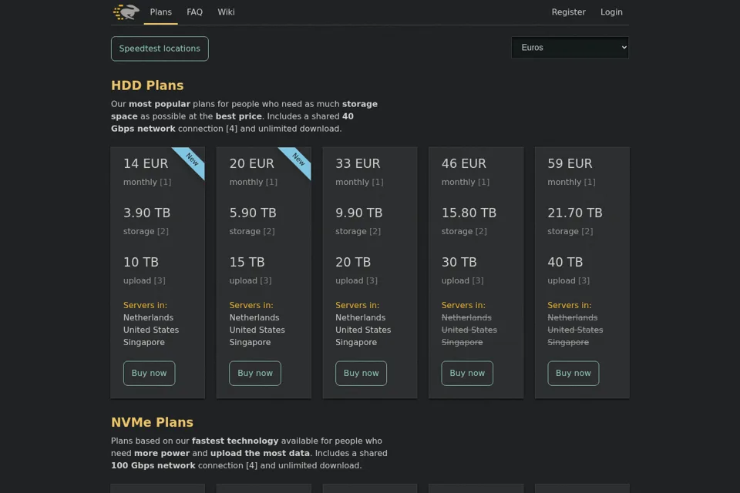The width and height of the screenshot is (740, 493).
Task: Click '100 Gbps network' text in NVMe description
Action: (153, 465)
